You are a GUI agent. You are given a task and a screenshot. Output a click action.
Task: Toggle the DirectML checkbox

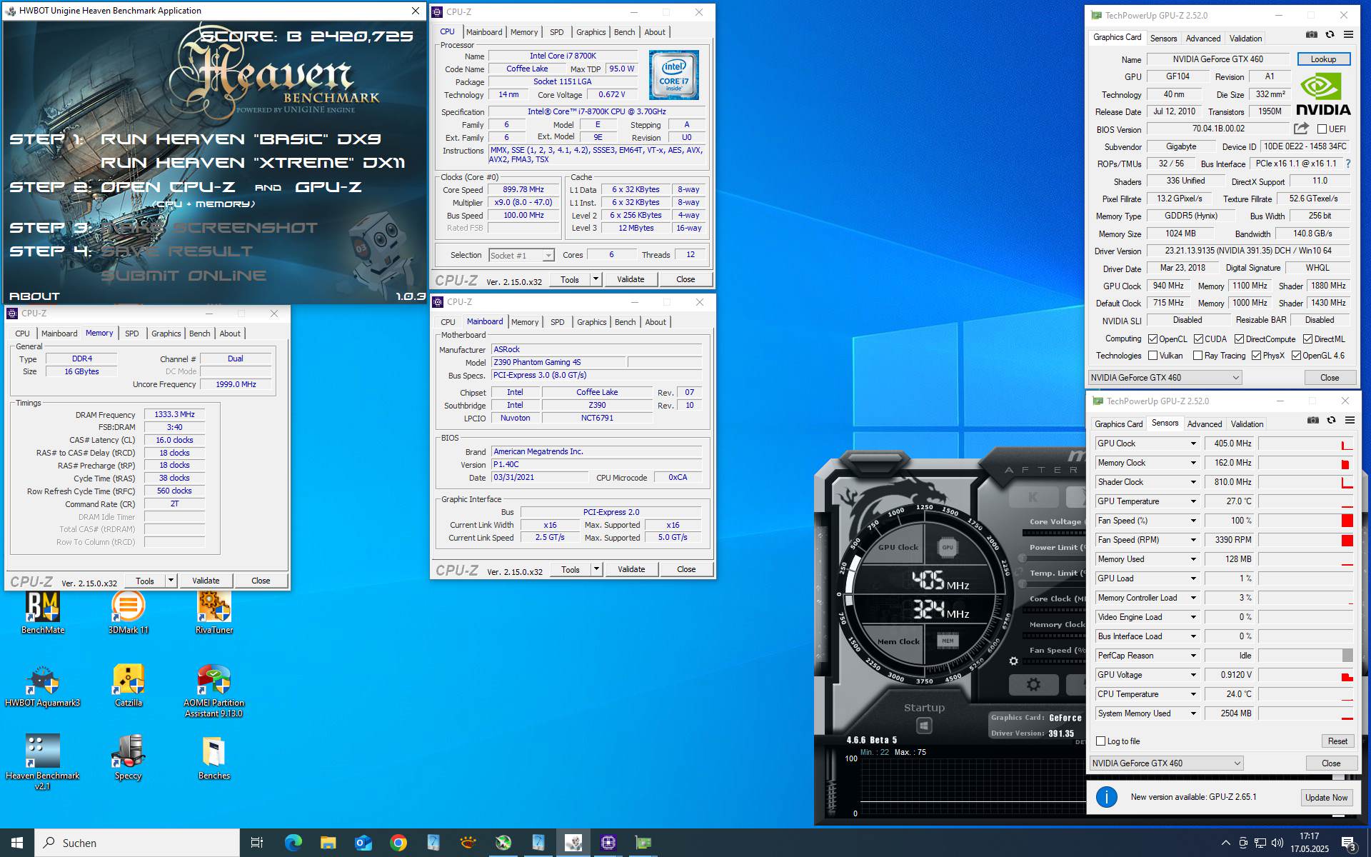tap(1307, 339)
